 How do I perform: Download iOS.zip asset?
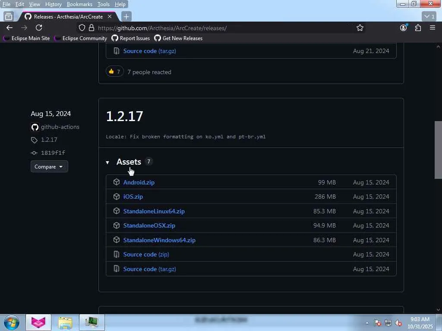tap(133, 197)
